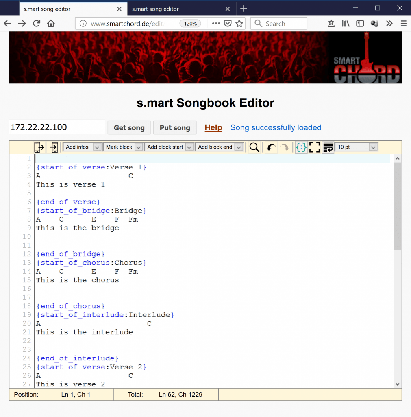The height and width of the screenshot is (417, 411).
Task: Click the text 'This is the interlude'
Action: 85,332
